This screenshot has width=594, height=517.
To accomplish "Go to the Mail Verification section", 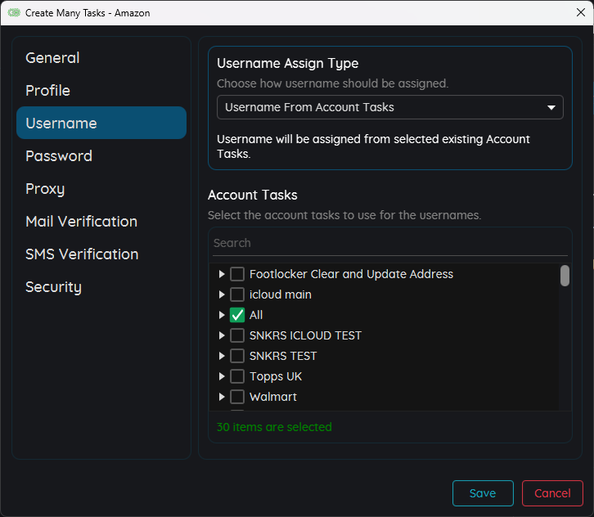I will (x=81, y=222).
